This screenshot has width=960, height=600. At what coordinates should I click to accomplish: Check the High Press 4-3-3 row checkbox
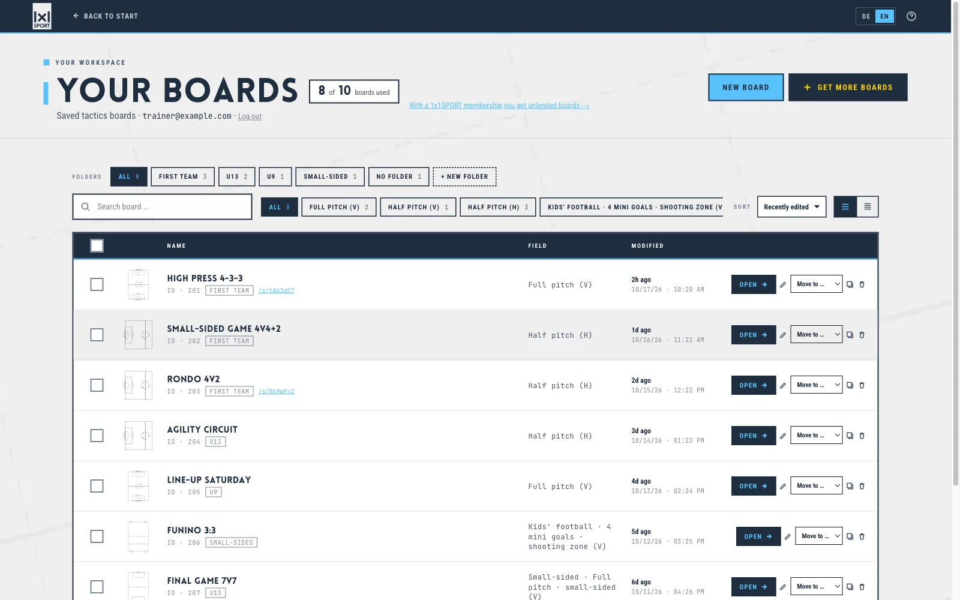97,284
